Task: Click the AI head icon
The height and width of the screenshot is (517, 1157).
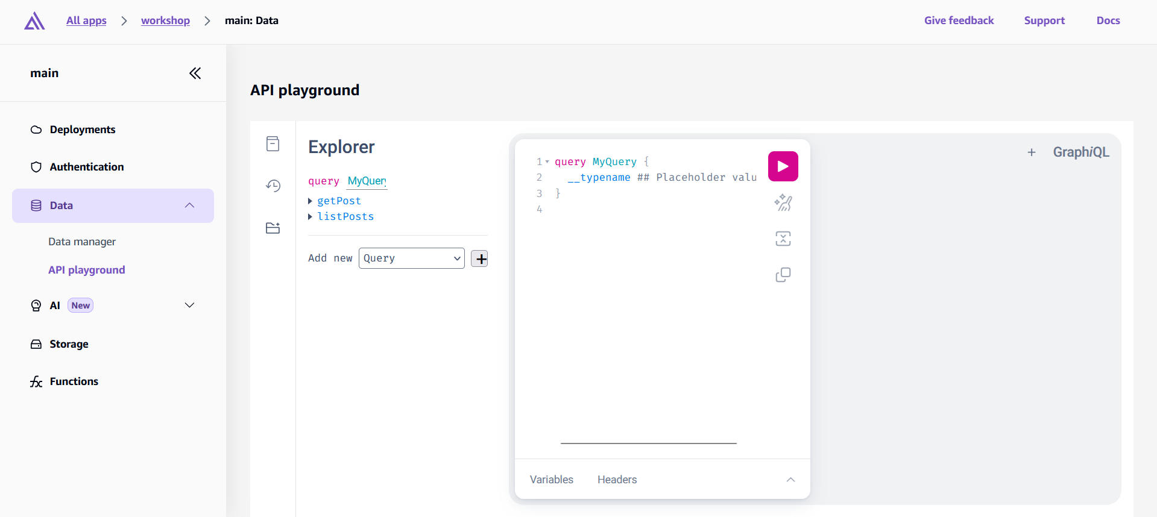Action: click(x=36, y=305)
